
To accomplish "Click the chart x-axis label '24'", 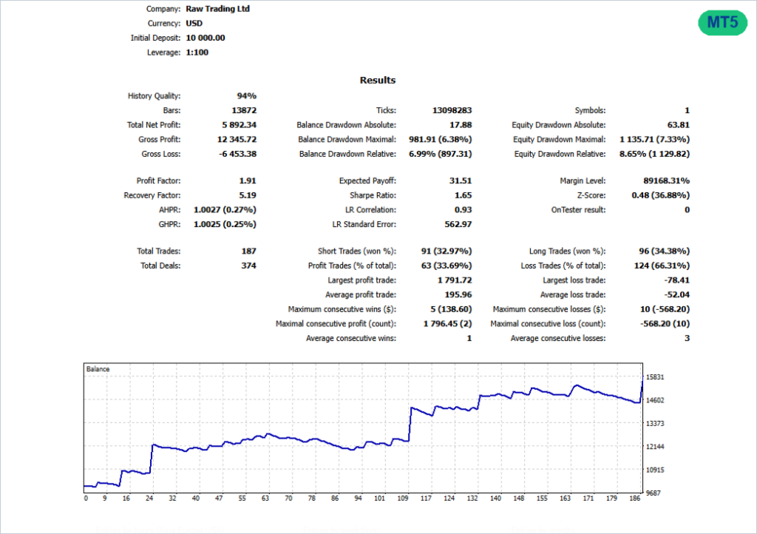I will pyautogui.click(x=149, y=498).
